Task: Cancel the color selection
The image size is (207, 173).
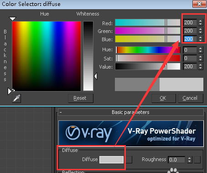Action: [x=191, y=98]
